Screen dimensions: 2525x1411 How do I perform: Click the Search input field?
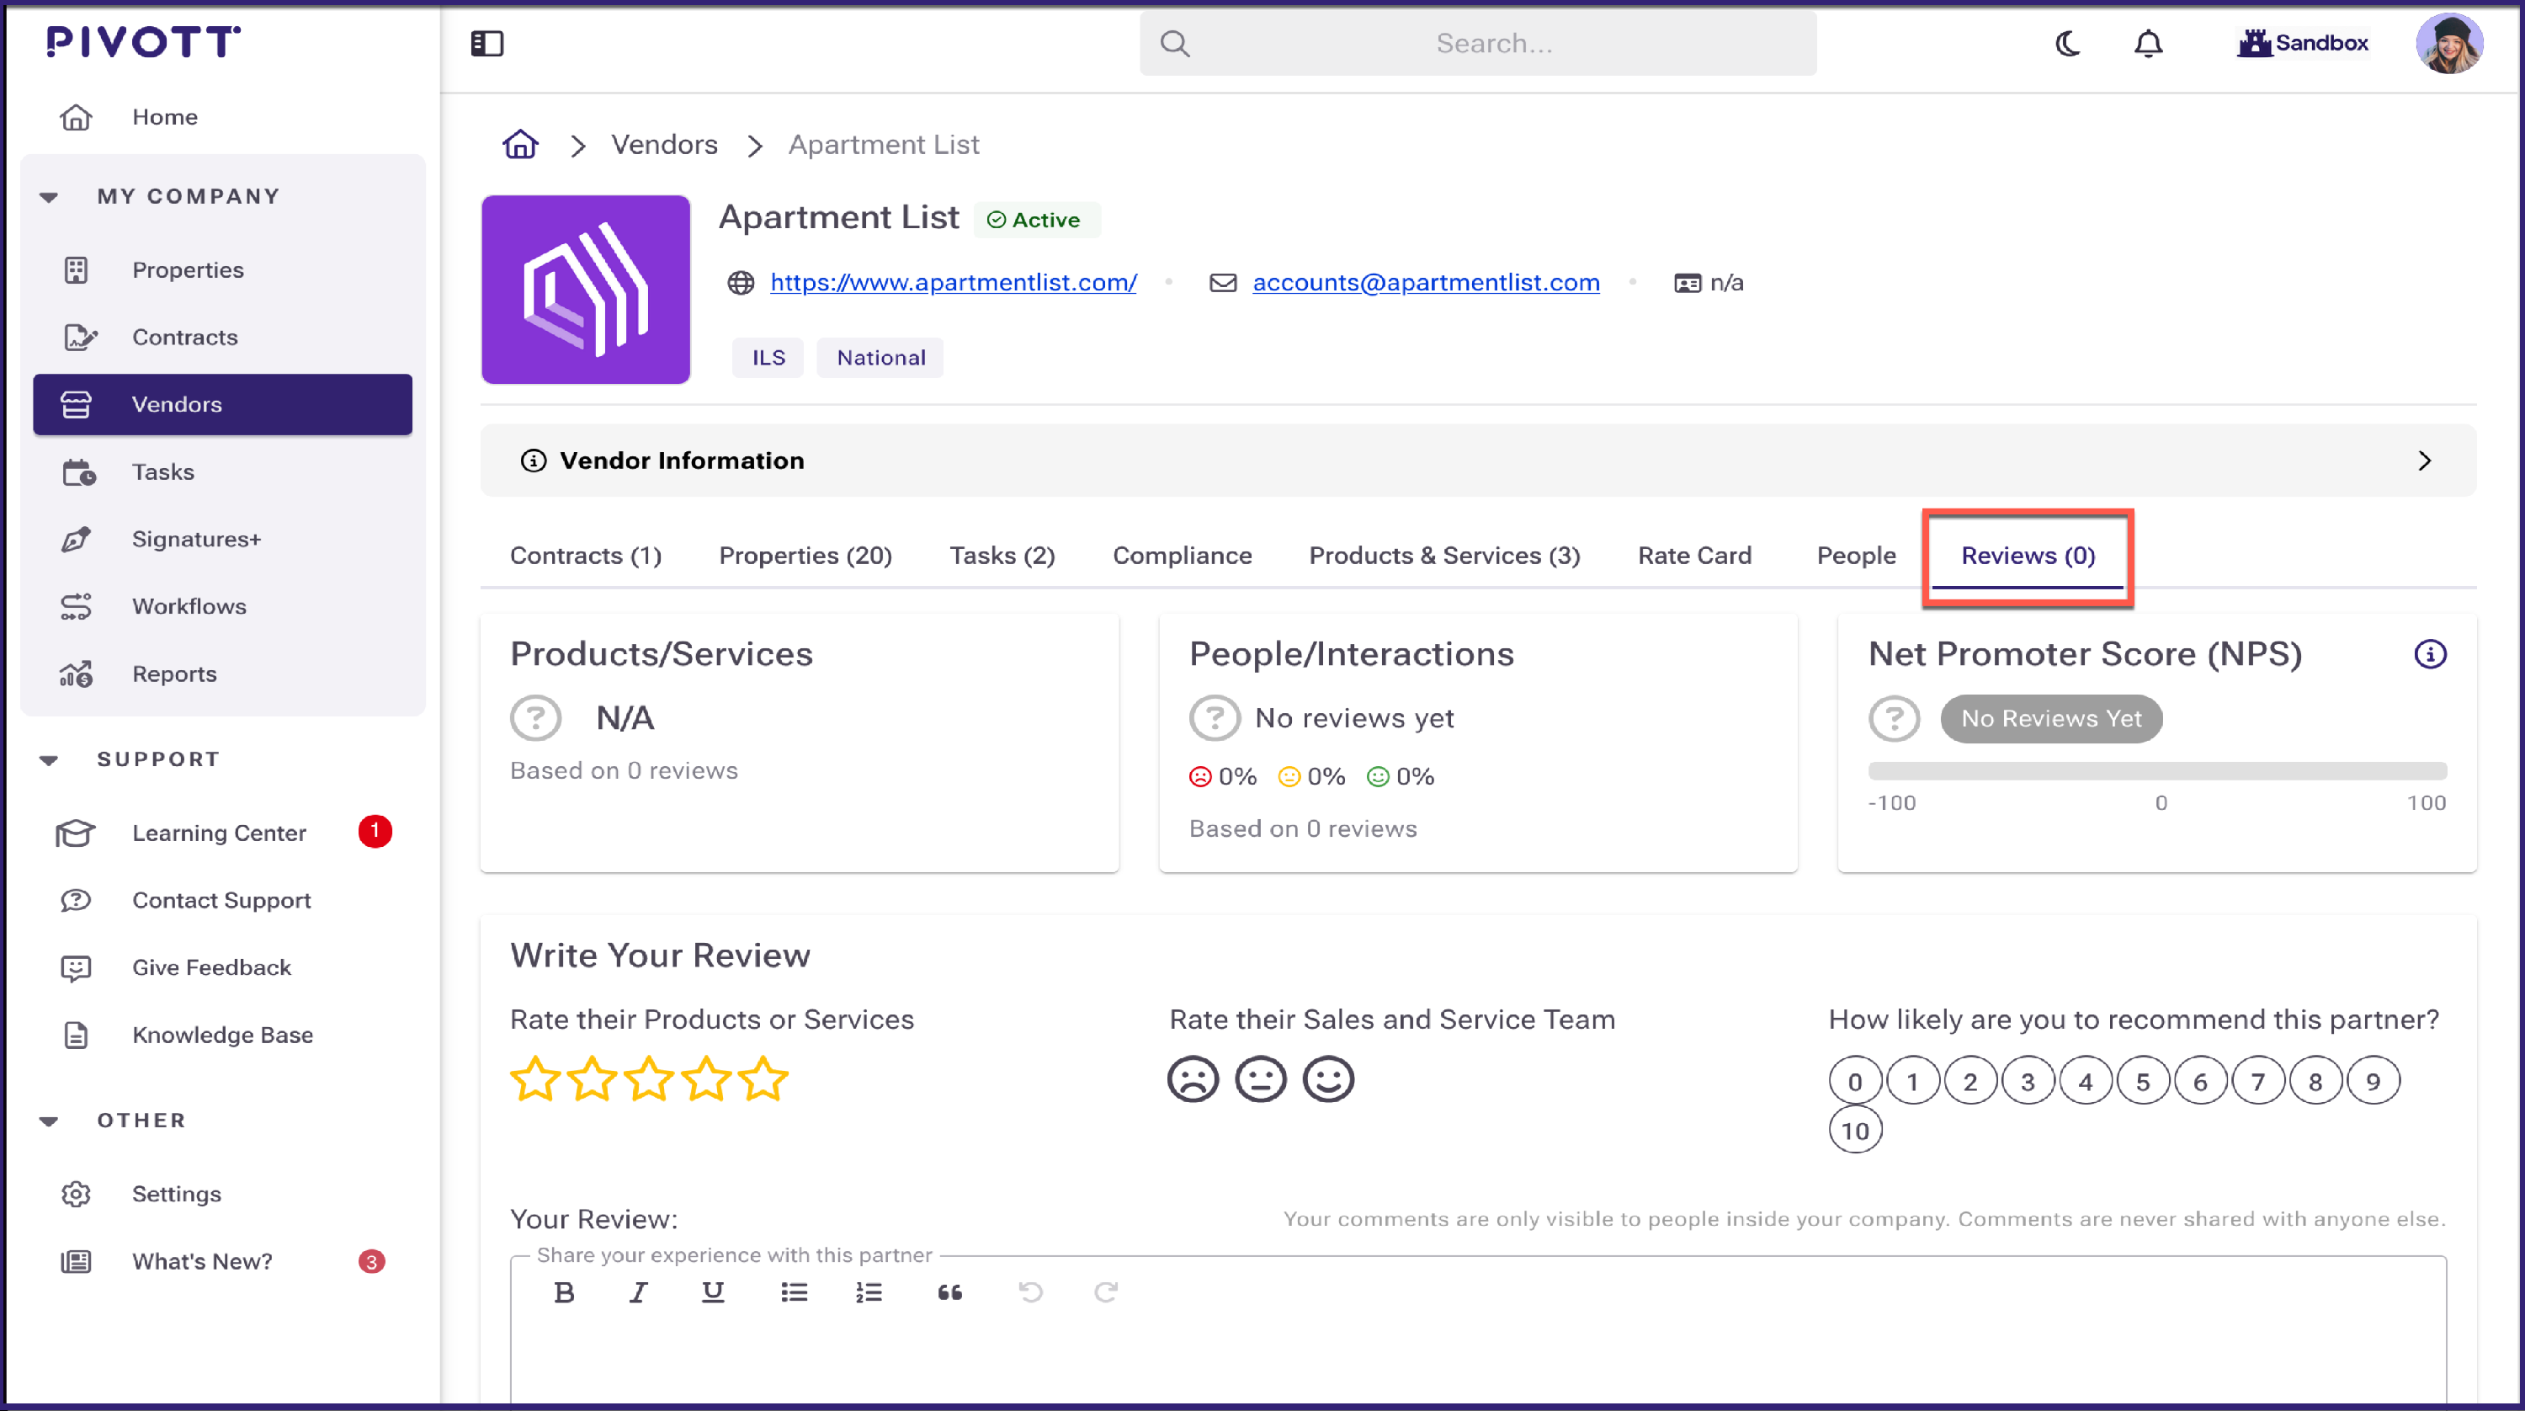(1493, 43)
